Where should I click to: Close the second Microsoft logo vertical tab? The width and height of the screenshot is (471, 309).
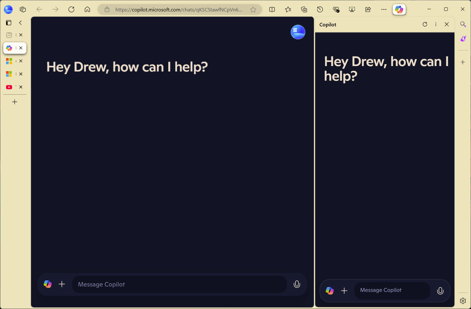[x=21, y=74]
